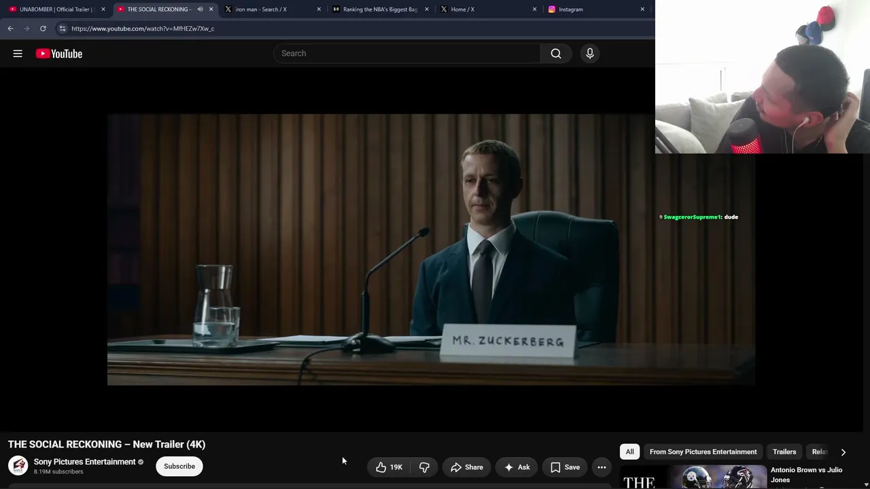Go to YouTube home via the logo

[x=59, y=54]
